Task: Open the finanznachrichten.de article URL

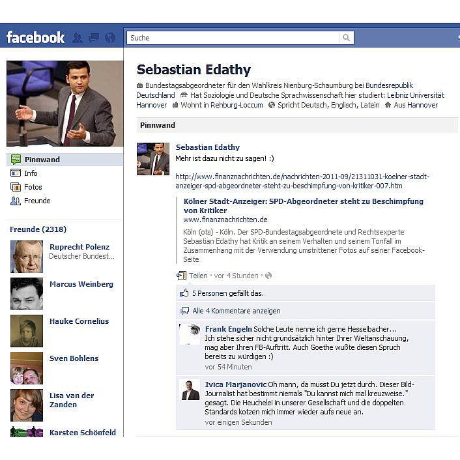Action: coord(302,181)
